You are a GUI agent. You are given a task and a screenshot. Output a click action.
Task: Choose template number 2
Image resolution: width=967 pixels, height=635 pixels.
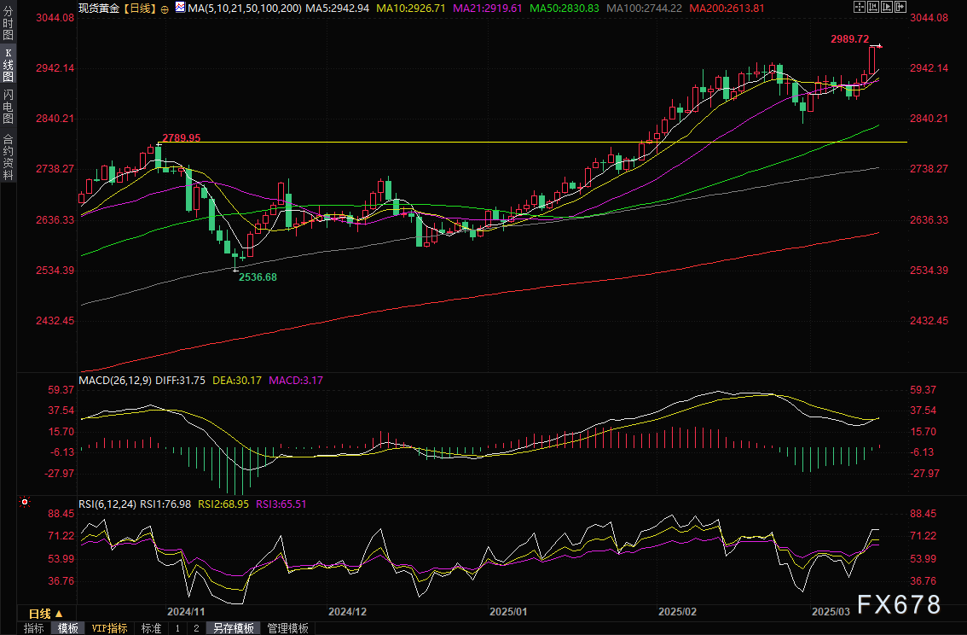pyautogui.click(x=196, y=628)
